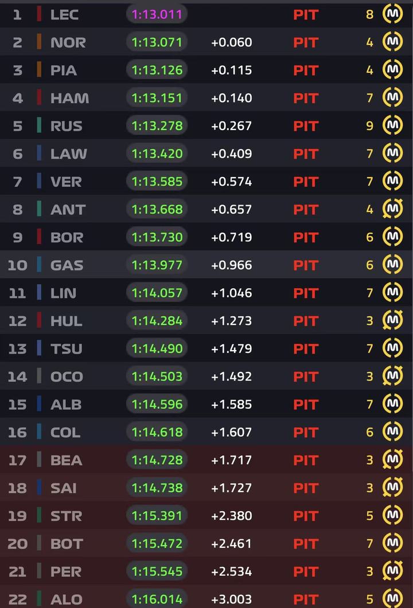Select Alonso's 1:16.014 lap time

(157, 599)
